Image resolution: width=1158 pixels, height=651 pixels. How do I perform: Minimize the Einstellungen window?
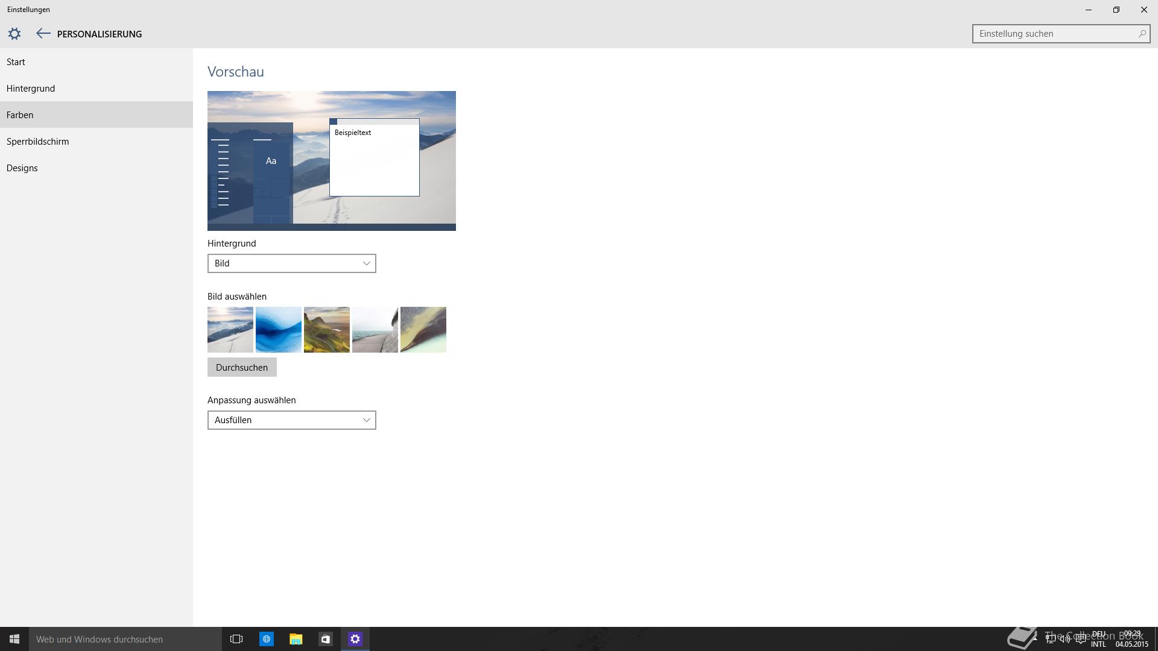pos(1089,10)
